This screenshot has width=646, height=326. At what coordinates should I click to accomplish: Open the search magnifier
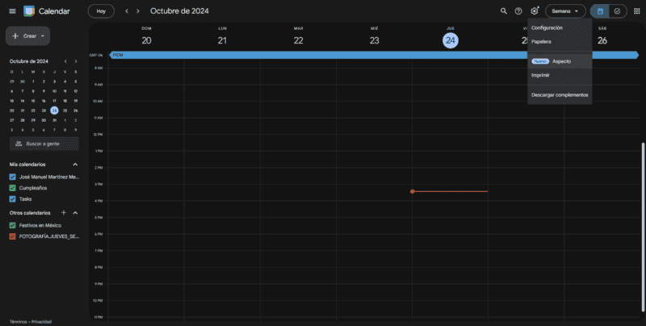(503, 11)
